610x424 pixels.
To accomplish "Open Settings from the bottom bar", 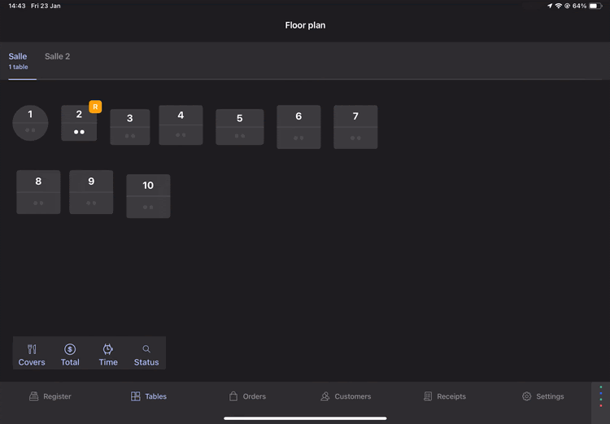I will coord(542,396).
